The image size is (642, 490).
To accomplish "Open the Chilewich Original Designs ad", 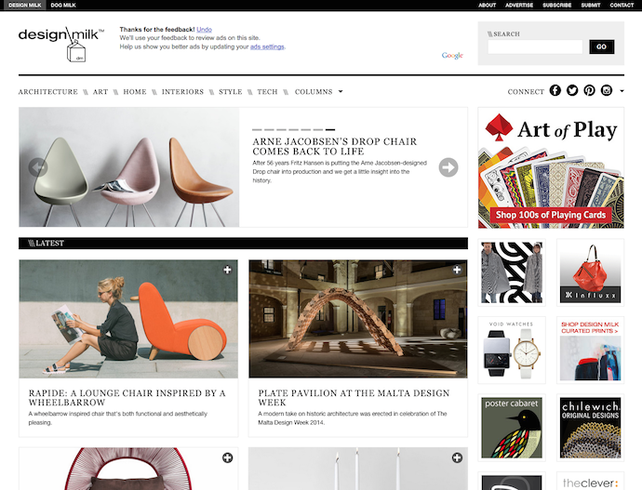I will [x=590, y=428].
